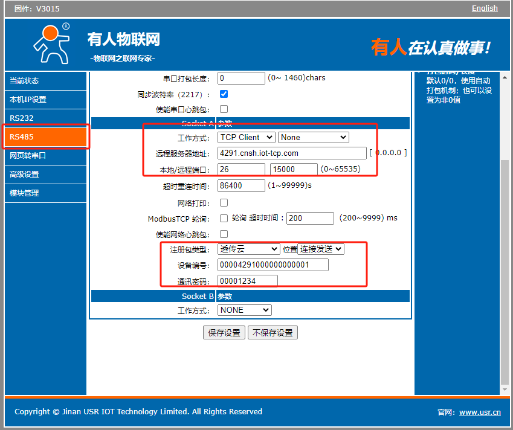The width and height of the screenshot is (513, 430).
Task: Click the 设备编号 input field
Action: [273, 265]
